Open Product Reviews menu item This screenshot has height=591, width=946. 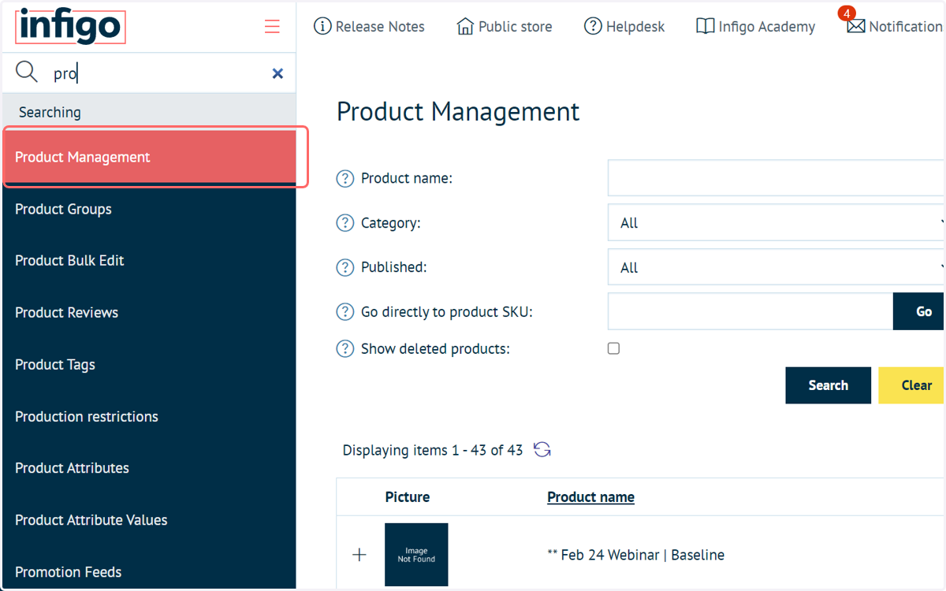(x=149, y=313)
